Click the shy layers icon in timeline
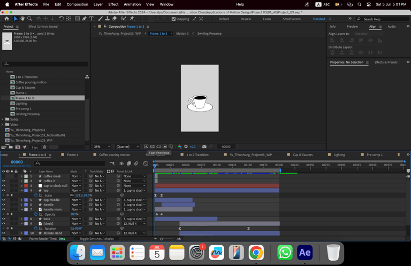Image resolution: width=411 pixels, height=266 pixels. click(121, 163)
